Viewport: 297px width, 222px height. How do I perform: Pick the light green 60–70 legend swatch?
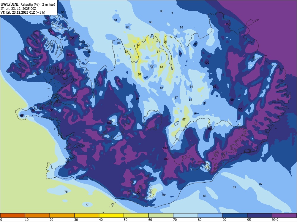[161, 215]
